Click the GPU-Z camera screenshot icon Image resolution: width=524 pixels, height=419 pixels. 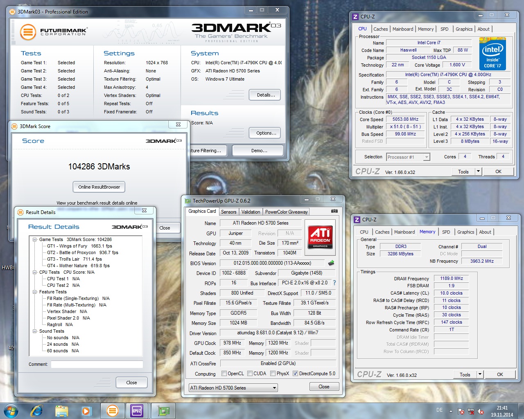[x=334, y=211]
